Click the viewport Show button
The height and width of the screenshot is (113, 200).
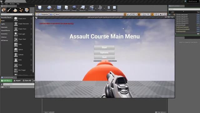[x=57, y=14]
